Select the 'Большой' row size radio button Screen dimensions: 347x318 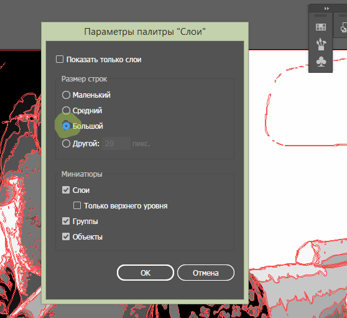tap(66, 126)
